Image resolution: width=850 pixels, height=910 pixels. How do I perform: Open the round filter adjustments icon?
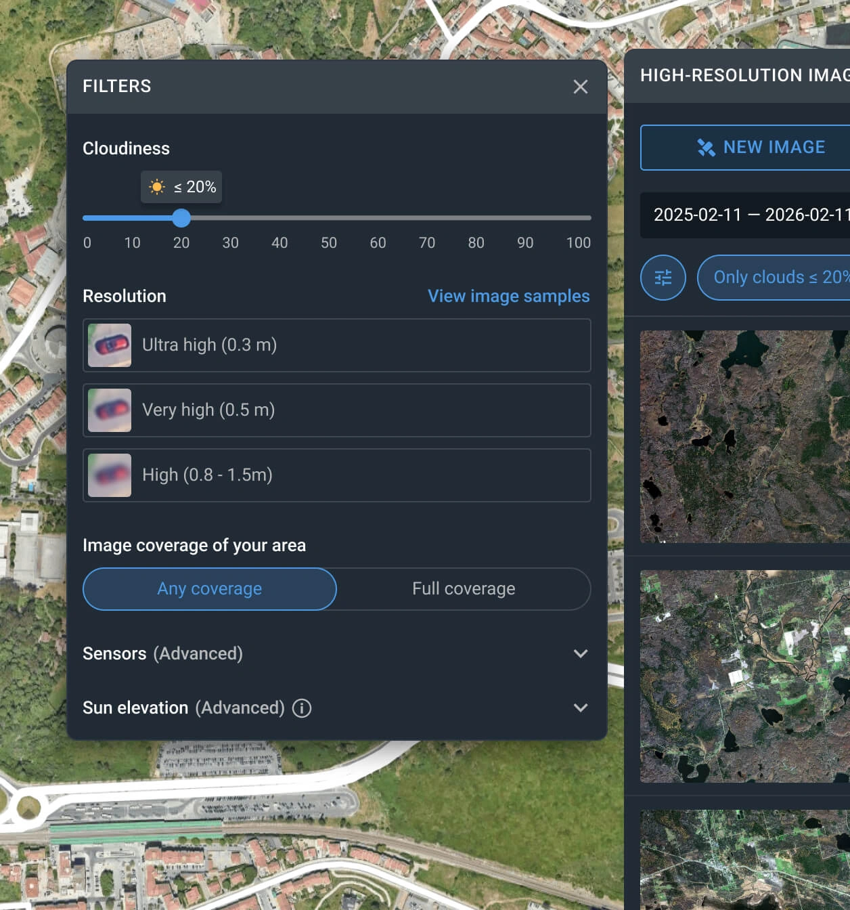(663, 278)
